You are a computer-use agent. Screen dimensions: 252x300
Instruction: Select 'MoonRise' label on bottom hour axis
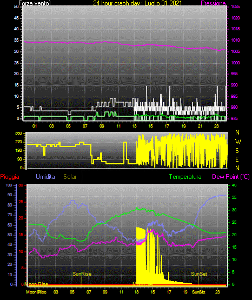pos(36,292)
